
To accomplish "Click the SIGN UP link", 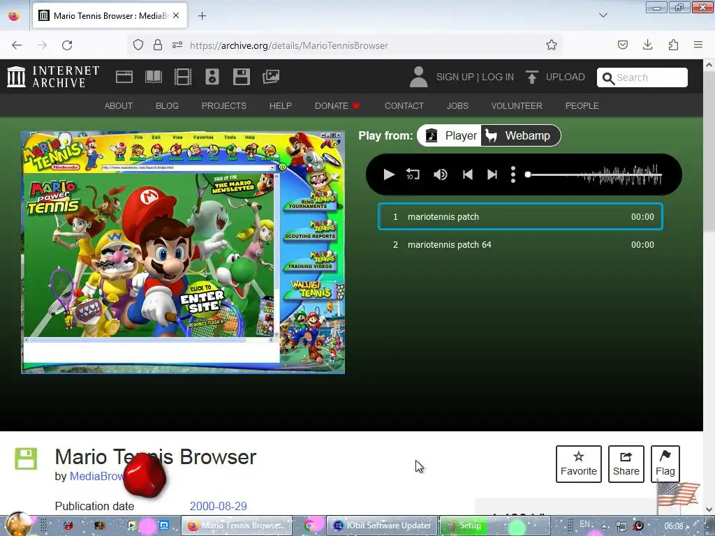I will [x=455, y=77].
